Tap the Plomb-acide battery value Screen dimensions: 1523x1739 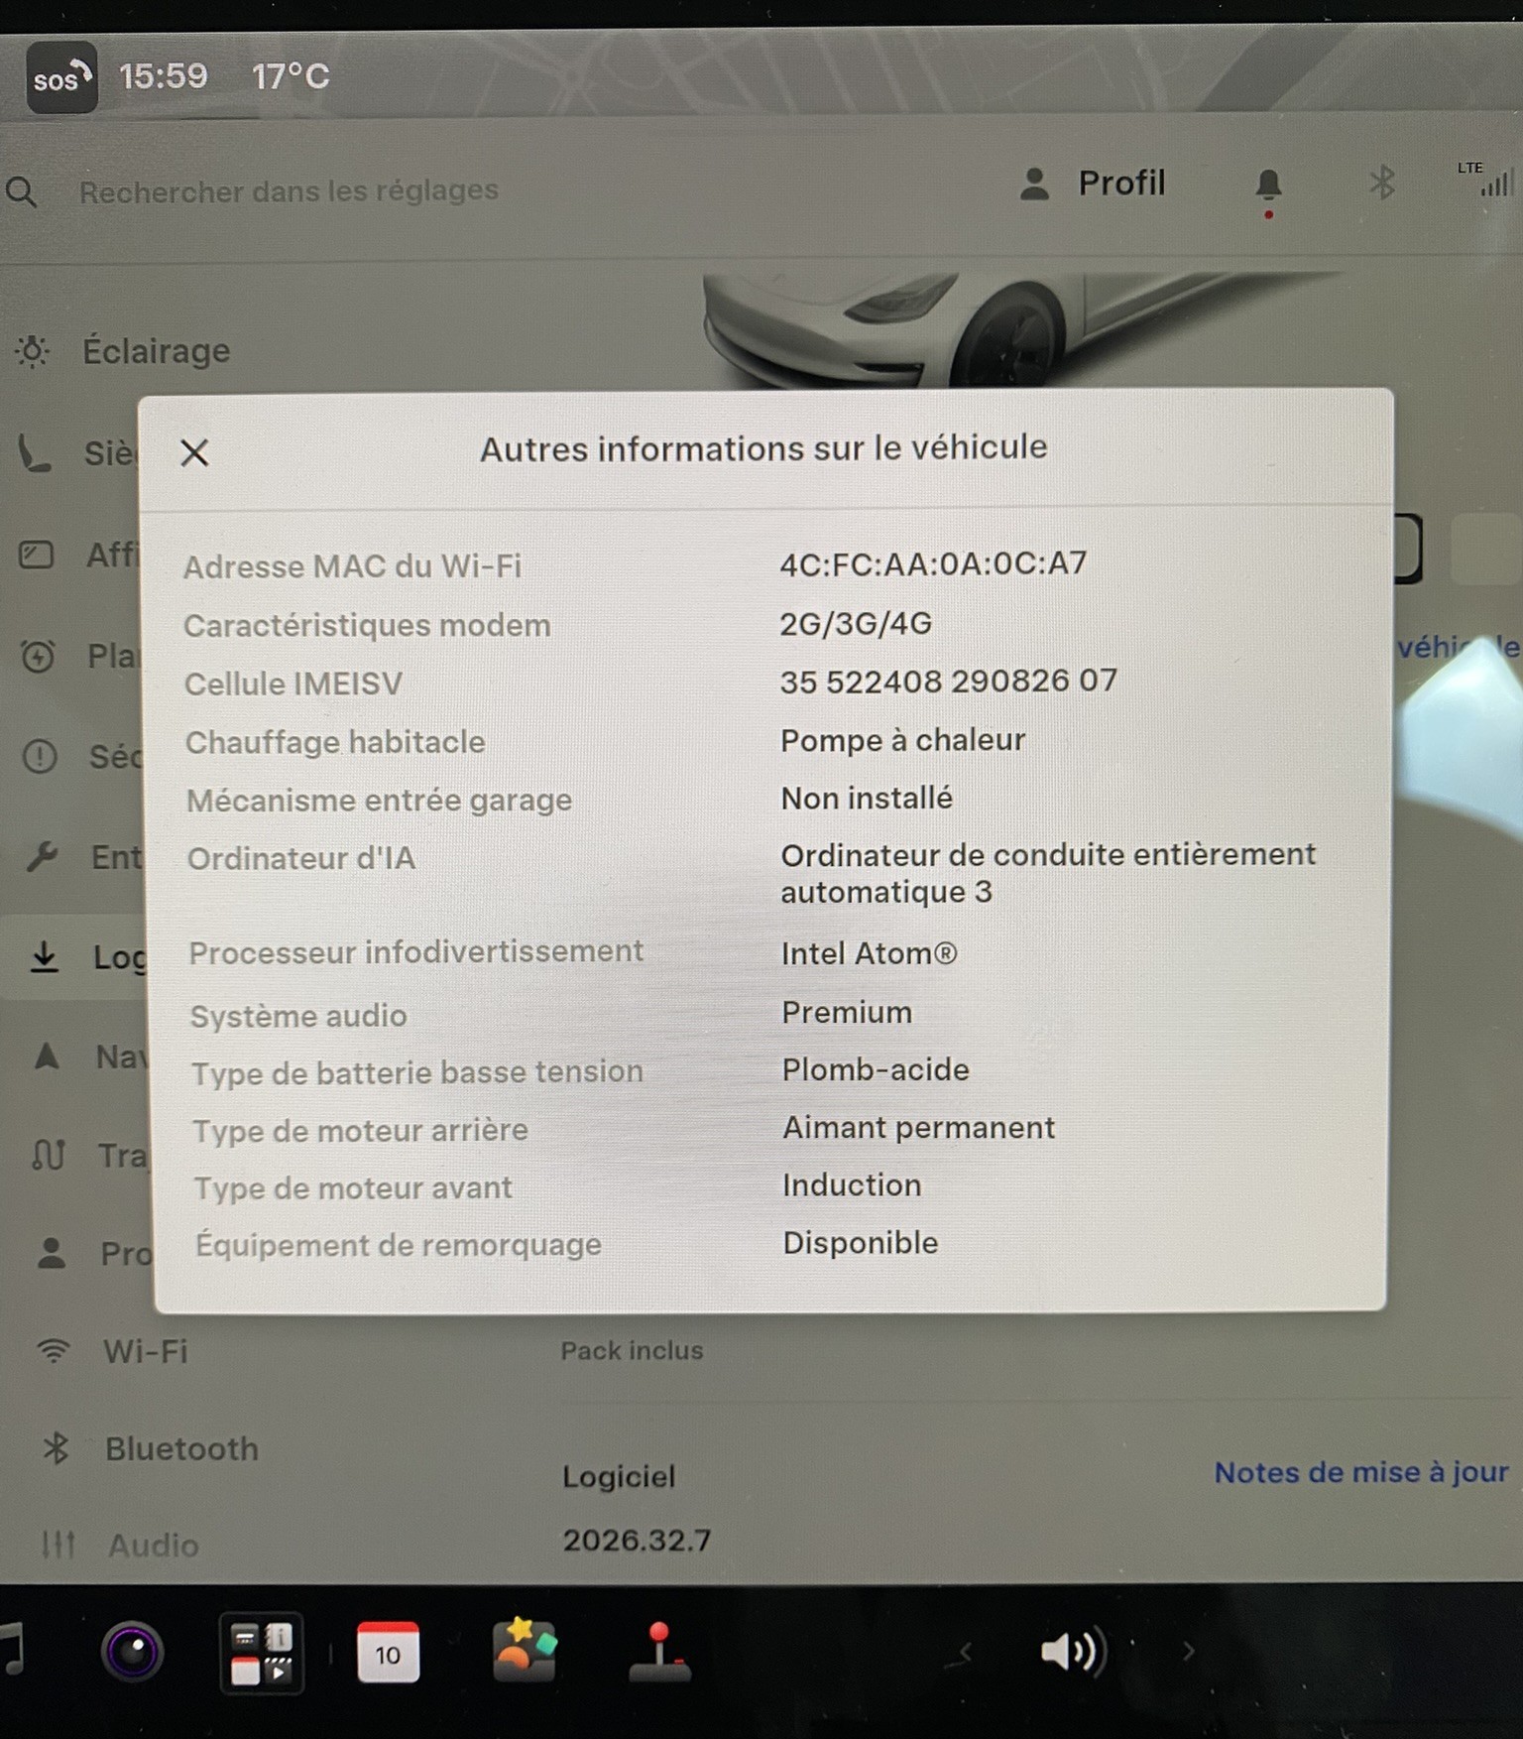click(x=876, y=1069)
